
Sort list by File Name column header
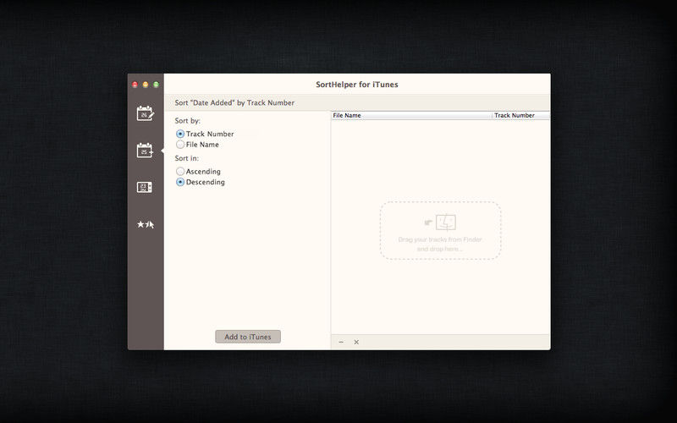(x=411, y=115)
